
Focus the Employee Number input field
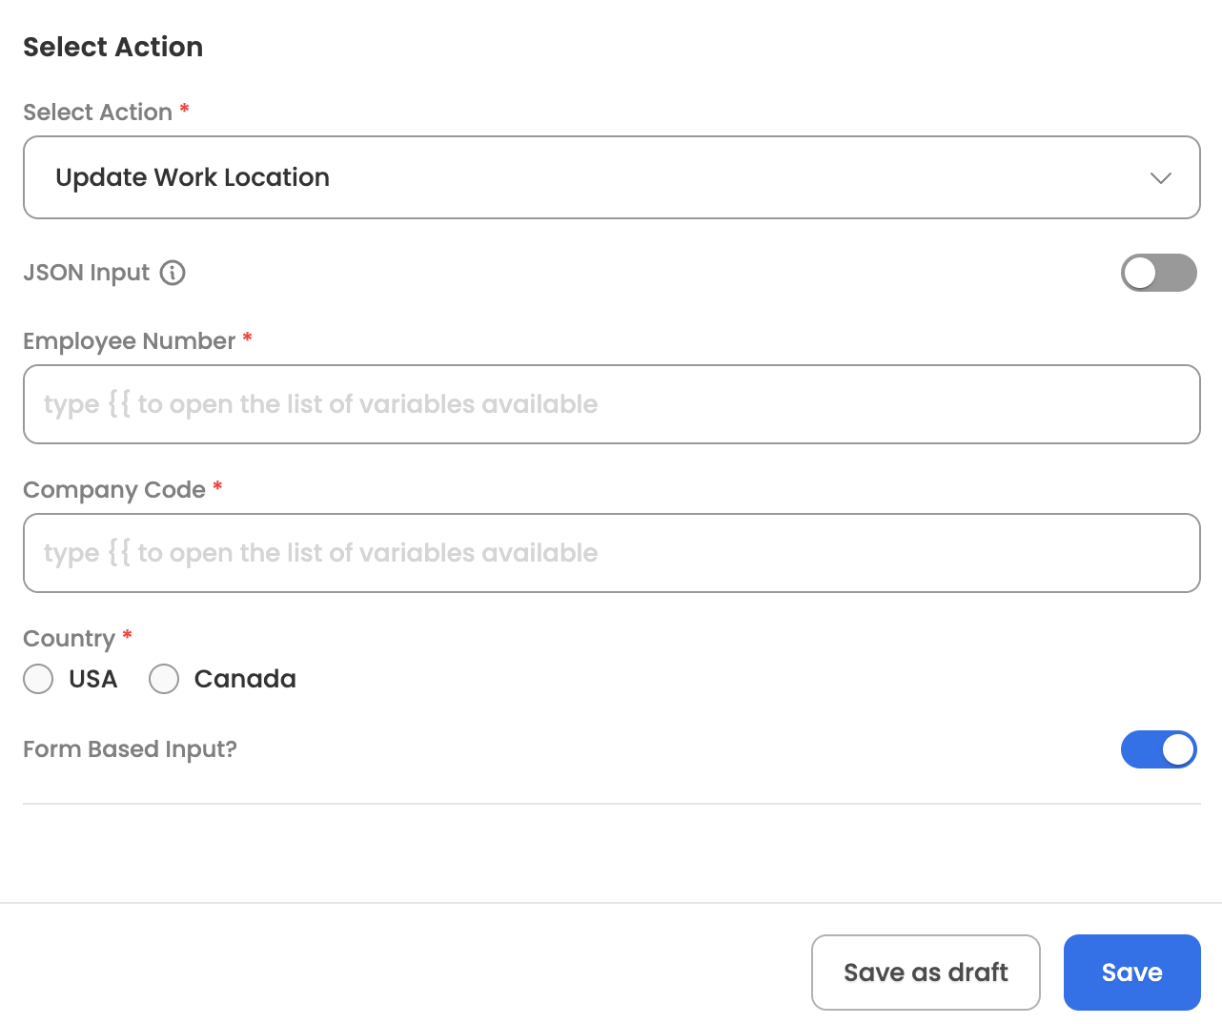pyautogui.click(x=611, y=404)
